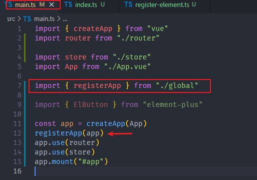Viewport: 257px width, 180px height.
Task: Click the "element-plus" import string
Action: pos(173,104)
